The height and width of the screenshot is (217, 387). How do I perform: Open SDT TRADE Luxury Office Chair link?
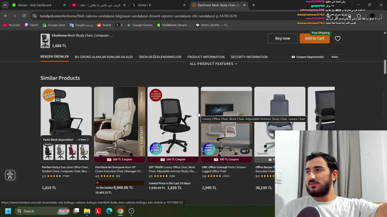pyautogui.click(x=173, y=169)
